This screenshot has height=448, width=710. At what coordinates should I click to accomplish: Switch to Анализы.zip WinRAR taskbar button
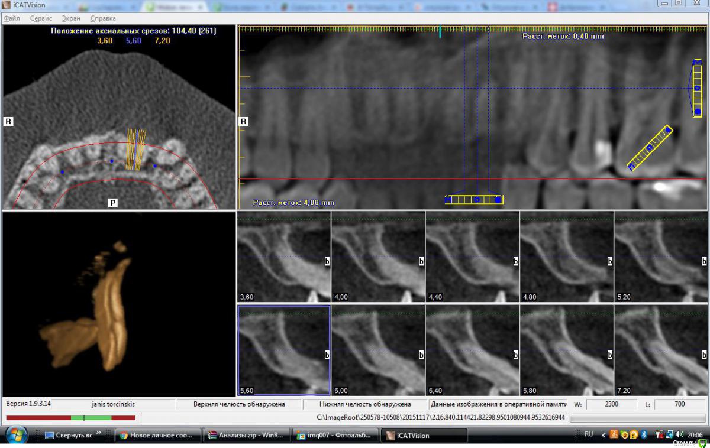(244, 436)
